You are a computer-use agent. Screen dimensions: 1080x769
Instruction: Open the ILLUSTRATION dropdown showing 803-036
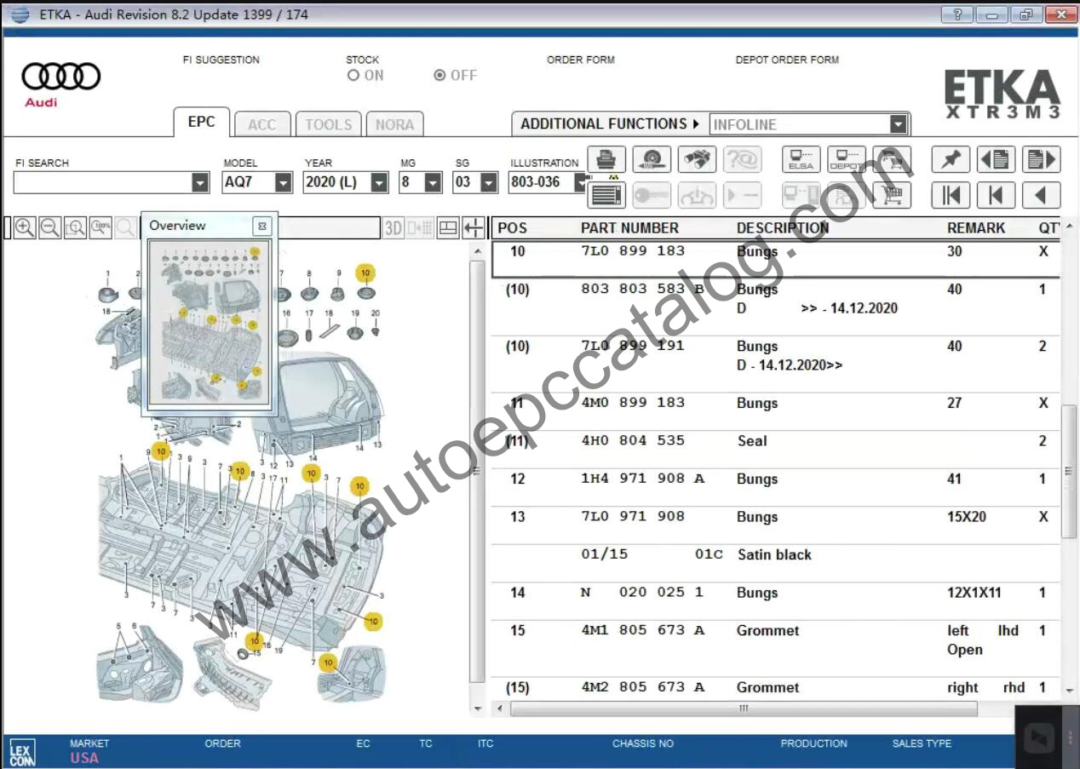click(580, 182)
